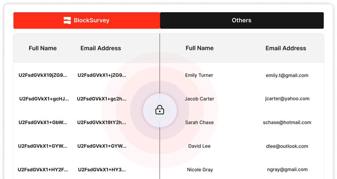Screen dimensions: 337x179
Task: Click the jcarter@yahoo.com email address
Action: pos(287,99)
